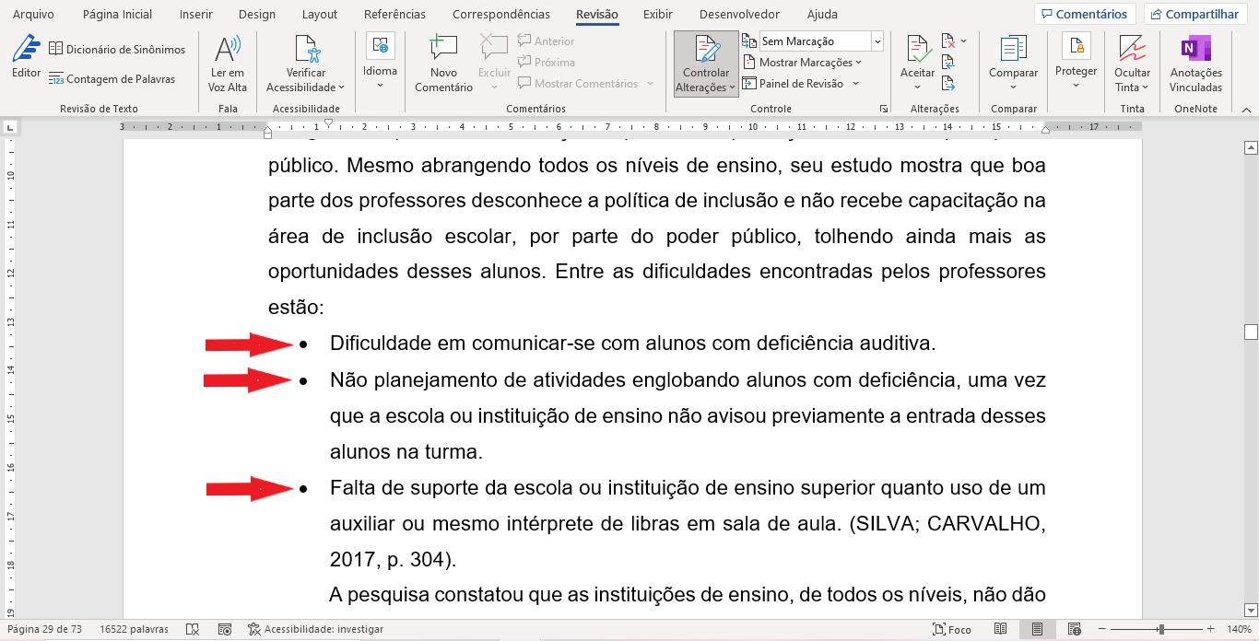
Task: Click 16522 palavras word count
Action: (x=134, y=629)
